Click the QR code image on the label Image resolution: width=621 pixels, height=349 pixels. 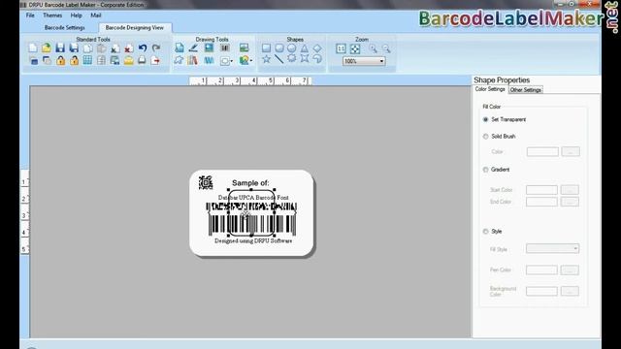[206, 182]
